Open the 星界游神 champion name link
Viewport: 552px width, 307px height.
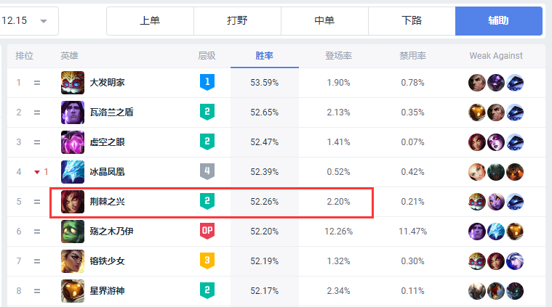pos(108,291)
